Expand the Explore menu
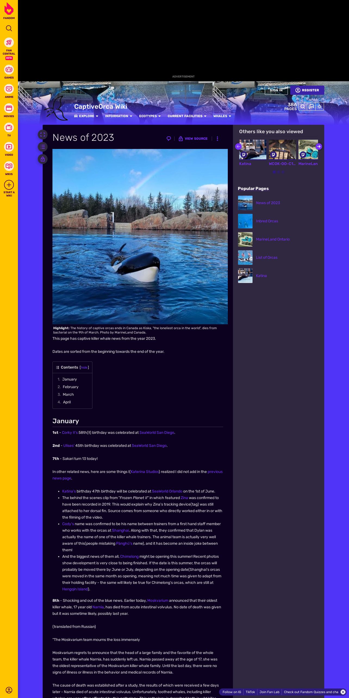 86,116
